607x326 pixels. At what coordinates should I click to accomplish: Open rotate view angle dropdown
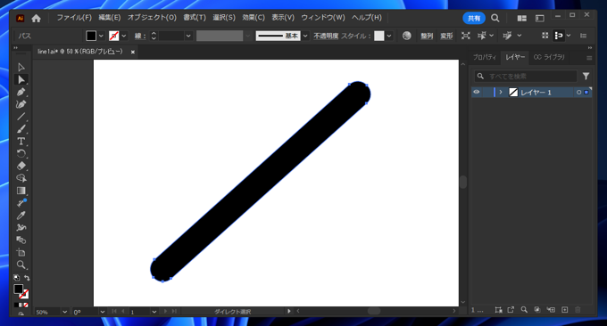[x=102, y=312]
